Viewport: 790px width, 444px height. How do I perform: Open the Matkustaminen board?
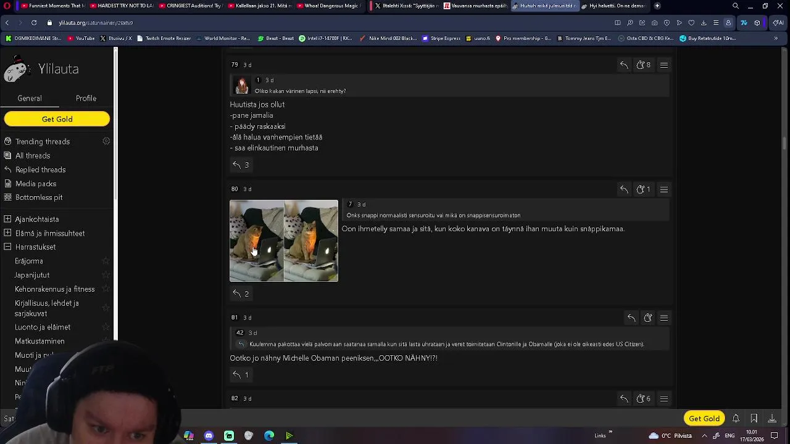coord(39,341)
